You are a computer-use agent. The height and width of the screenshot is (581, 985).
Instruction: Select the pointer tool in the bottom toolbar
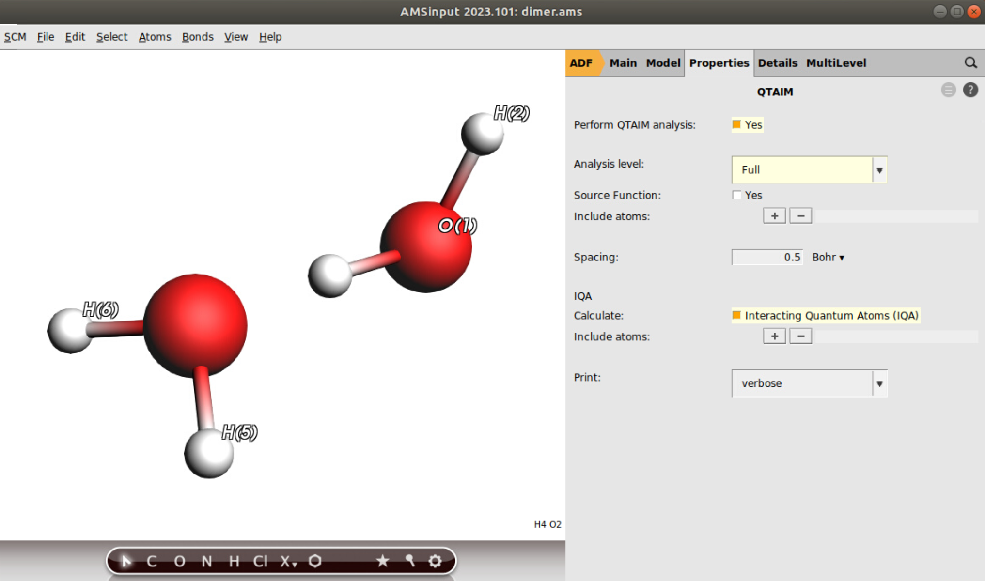(126, 561)
